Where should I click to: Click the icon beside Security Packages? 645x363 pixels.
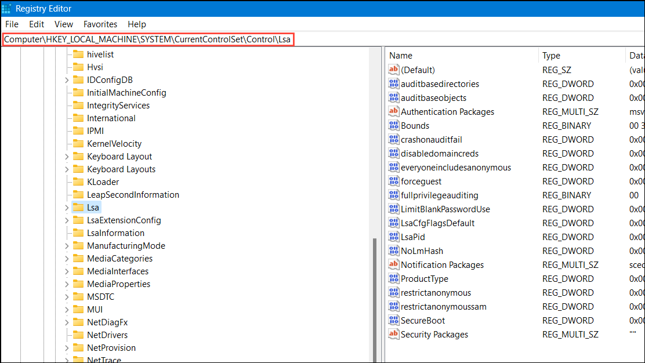pos(393,334)
